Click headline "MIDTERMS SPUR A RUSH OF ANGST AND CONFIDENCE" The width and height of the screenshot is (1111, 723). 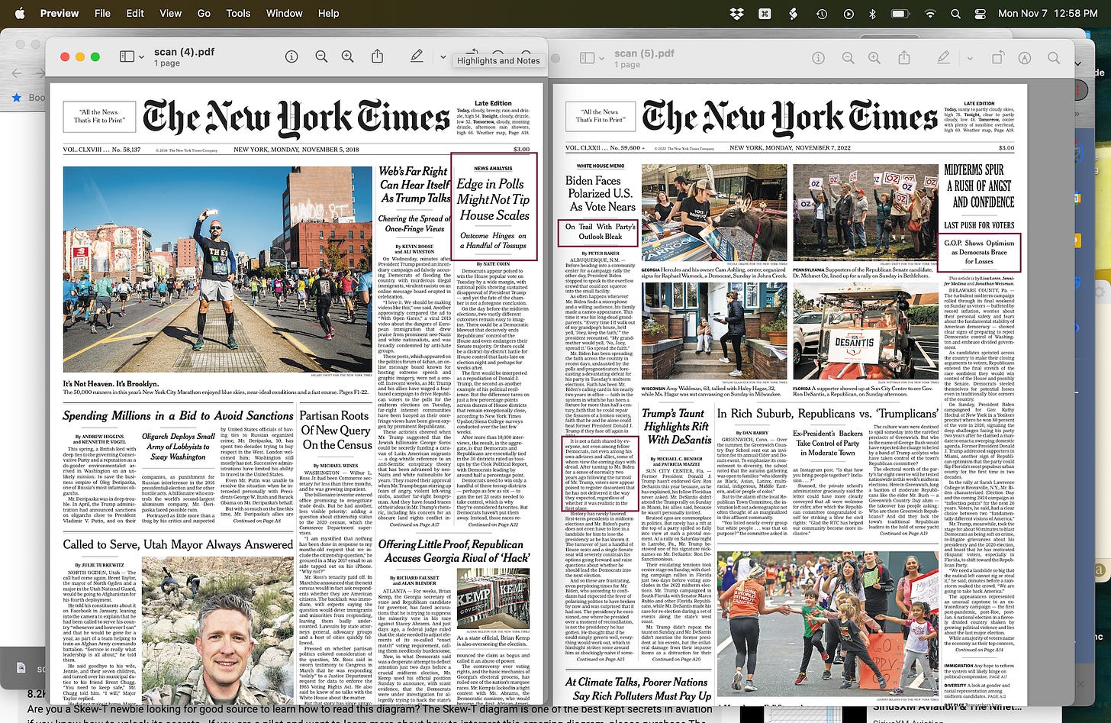(979, 186)
